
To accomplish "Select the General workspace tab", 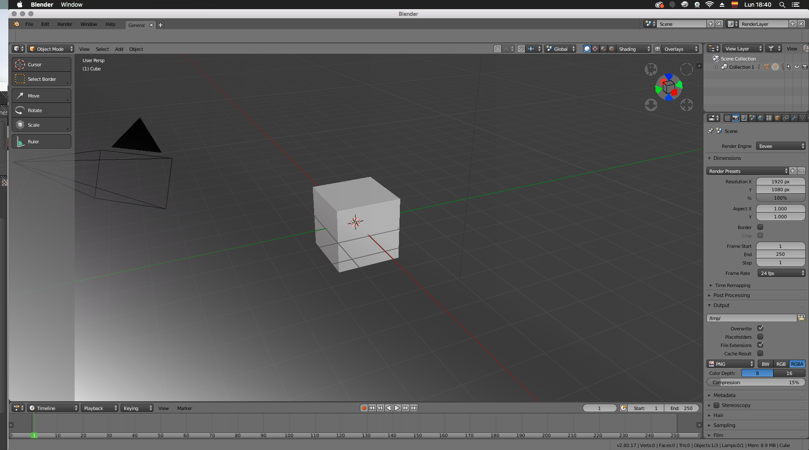I will [136, 25].
